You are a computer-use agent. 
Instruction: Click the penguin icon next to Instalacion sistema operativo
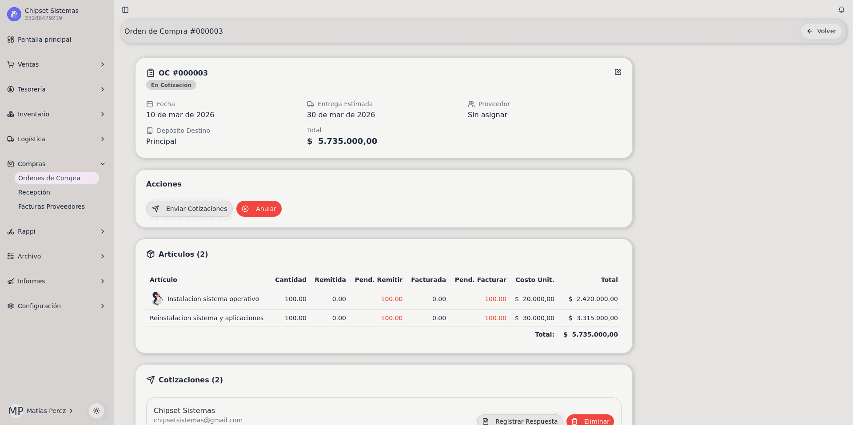pyautogui.click(x=156, y=298)
